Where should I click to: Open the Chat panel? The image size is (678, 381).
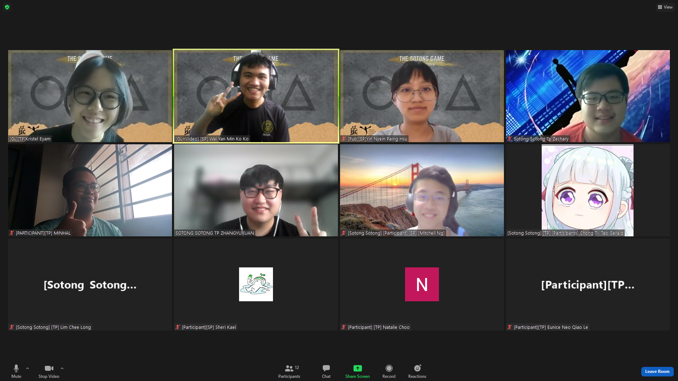(x=326, y=368)
